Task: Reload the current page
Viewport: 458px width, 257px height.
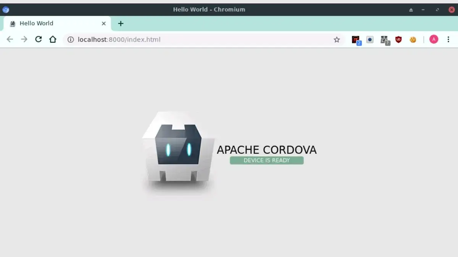Action: (x=38, y=39)
